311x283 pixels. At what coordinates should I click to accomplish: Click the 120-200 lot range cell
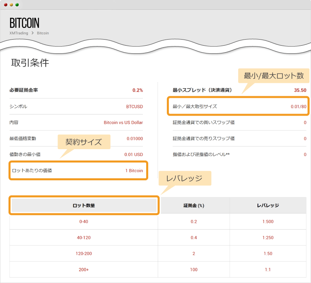(x=84, y=253)
